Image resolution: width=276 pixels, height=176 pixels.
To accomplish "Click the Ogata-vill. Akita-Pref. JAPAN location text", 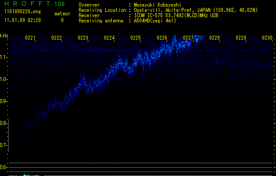I will 196,10.
